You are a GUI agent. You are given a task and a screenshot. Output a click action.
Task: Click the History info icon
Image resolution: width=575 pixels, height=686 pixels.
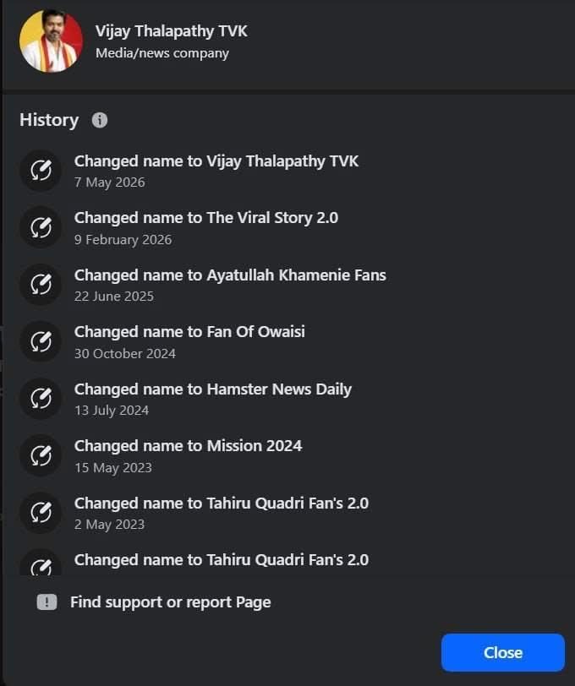100,120
